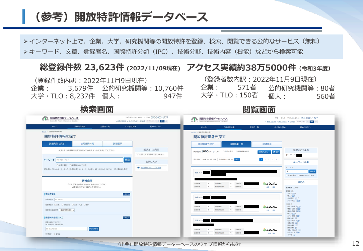Click the INPIT logo in the search screen
Viewport: 363px width, 251px height.
click(x=46, y=119)
